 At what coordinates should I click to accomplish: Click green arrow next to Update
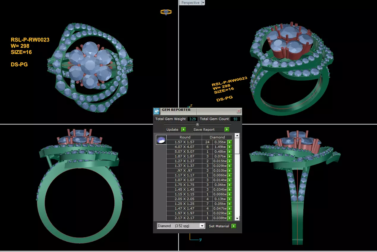pyautogui.click(x=184, y=130)
